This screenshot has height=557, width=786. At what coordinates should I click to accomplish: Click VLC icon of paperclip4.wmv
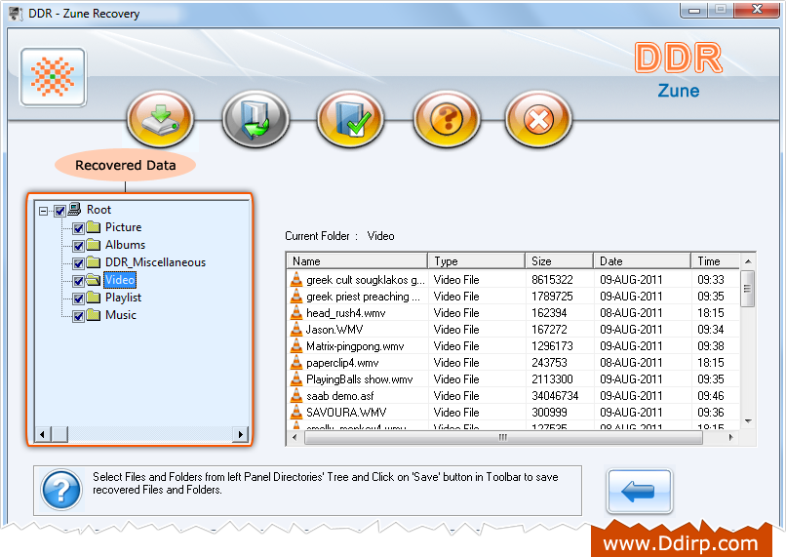coord(296,363)
